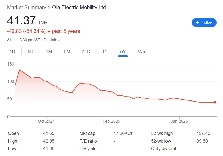Click the Ola Electric Mobility Ltd title
This screenshot has width=223, height=156.
coord(79,7)
